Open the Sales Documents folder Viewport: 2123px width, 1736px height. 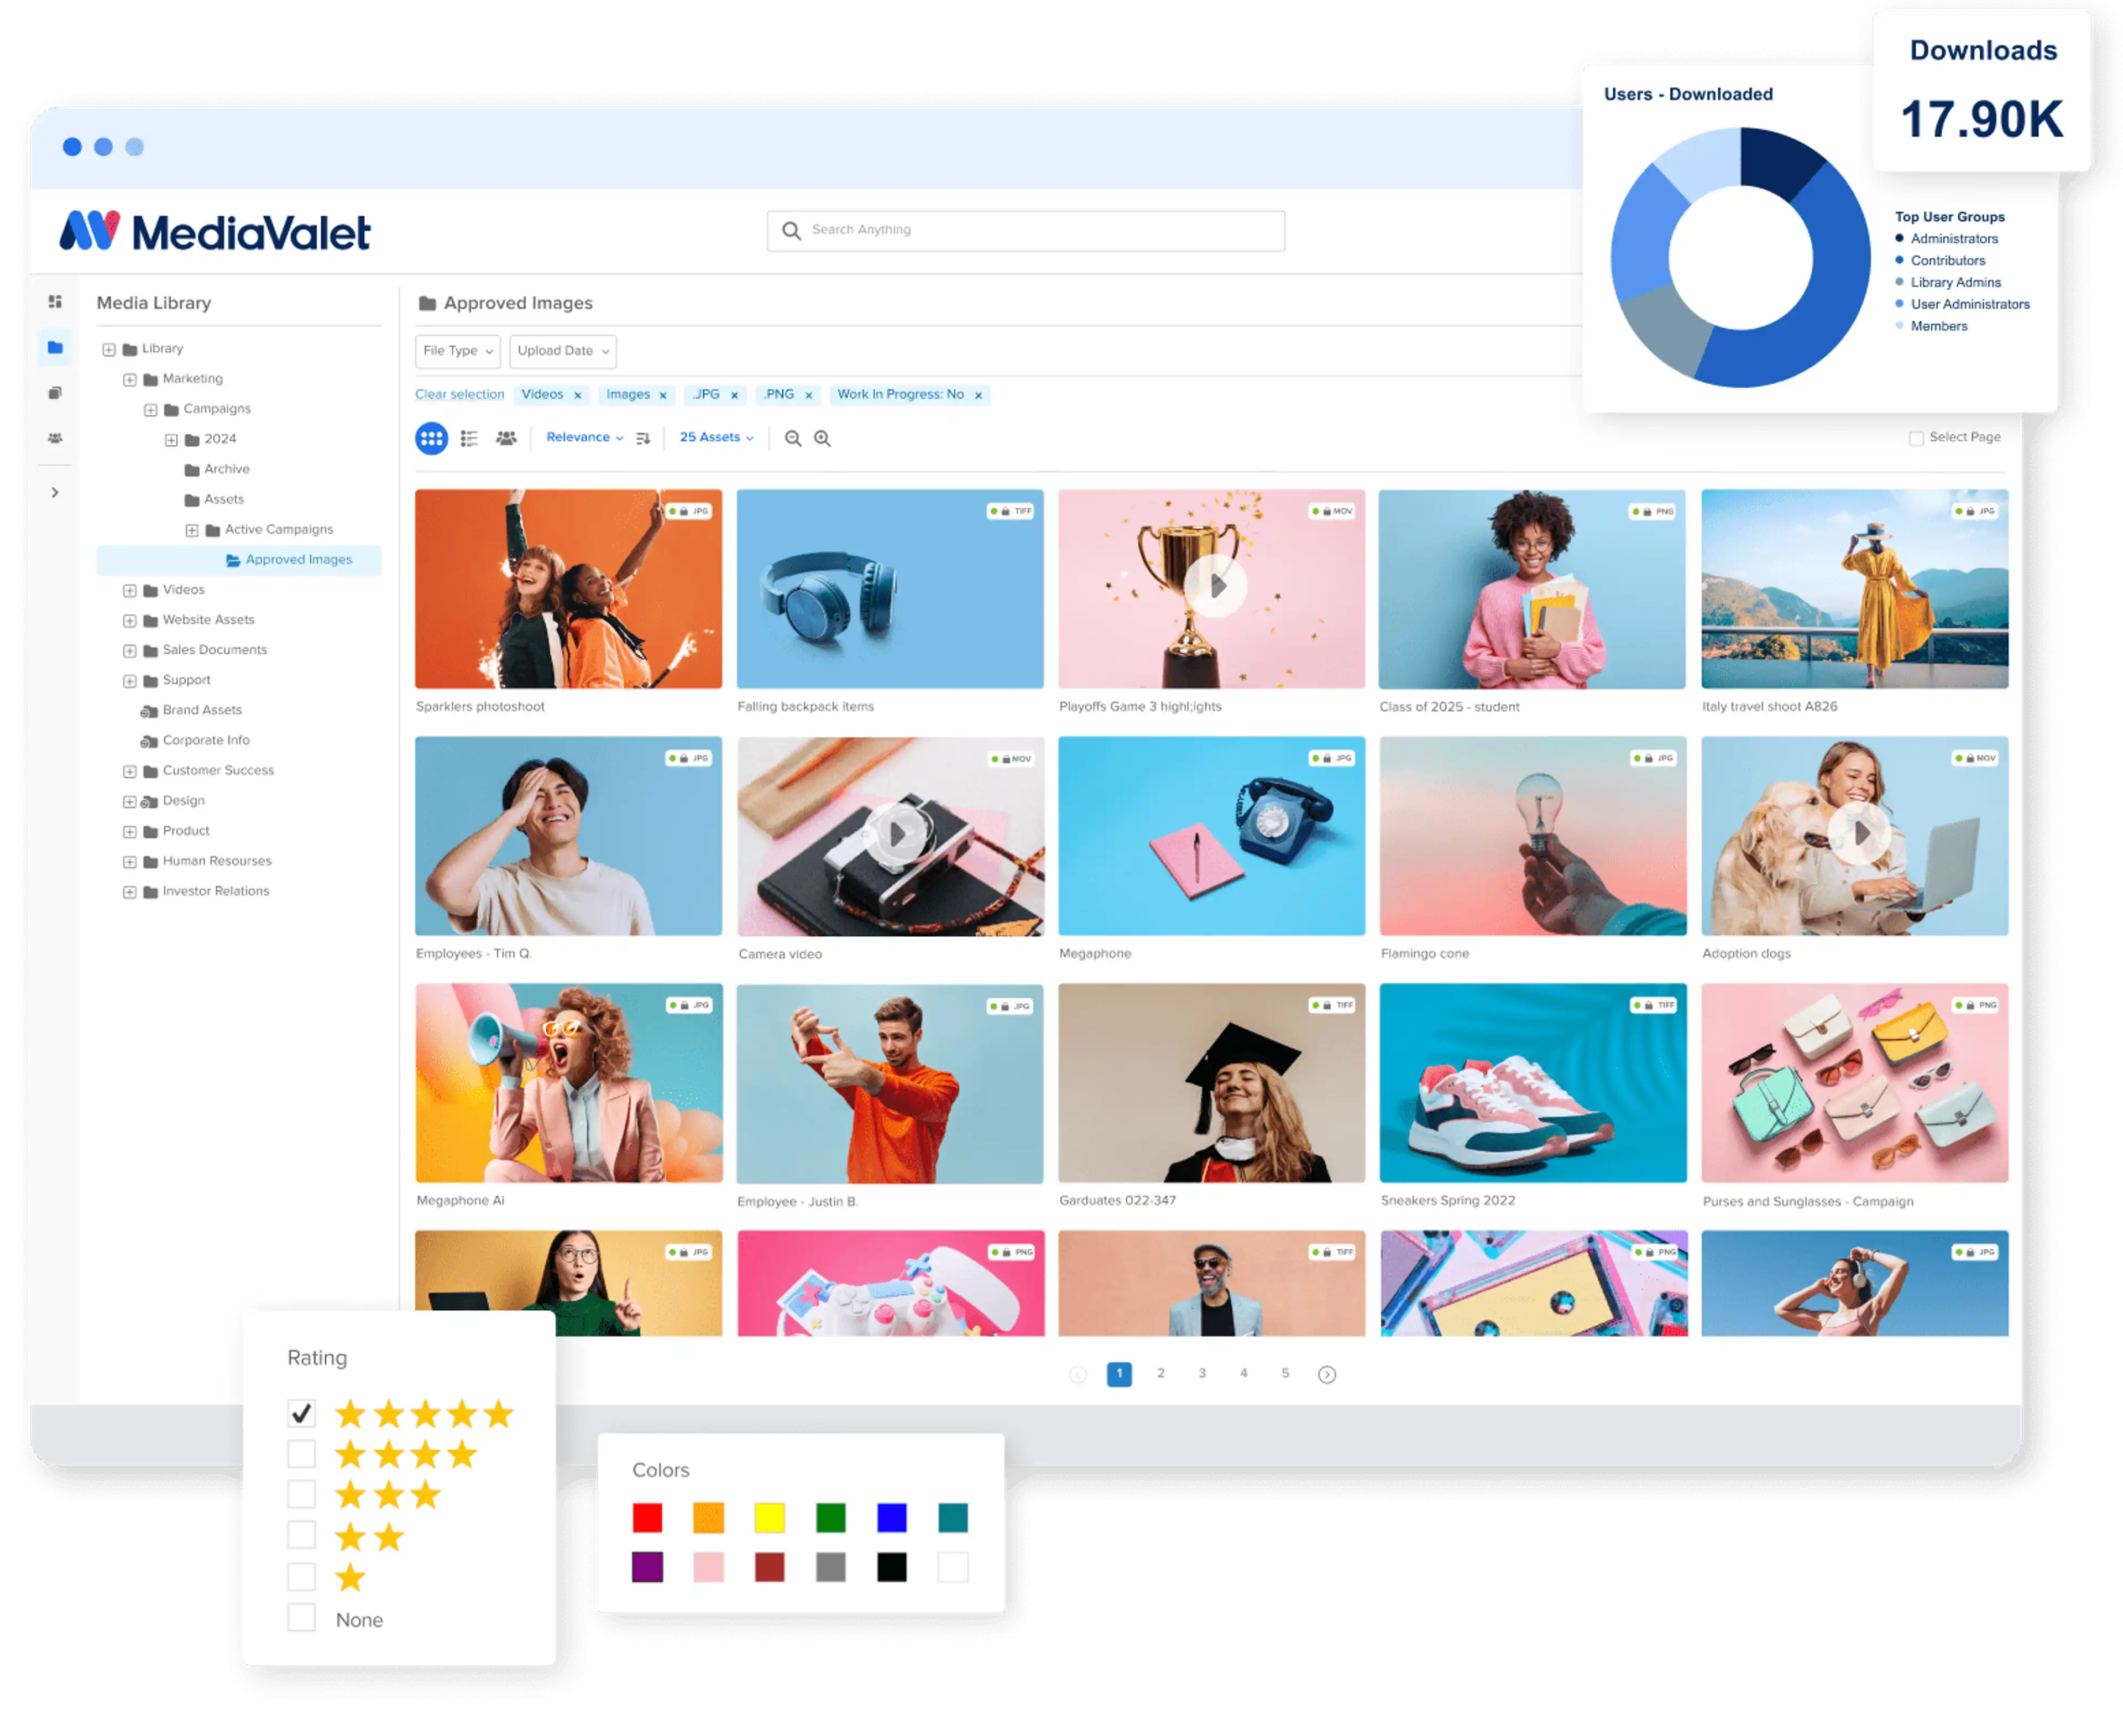[205, 650]
